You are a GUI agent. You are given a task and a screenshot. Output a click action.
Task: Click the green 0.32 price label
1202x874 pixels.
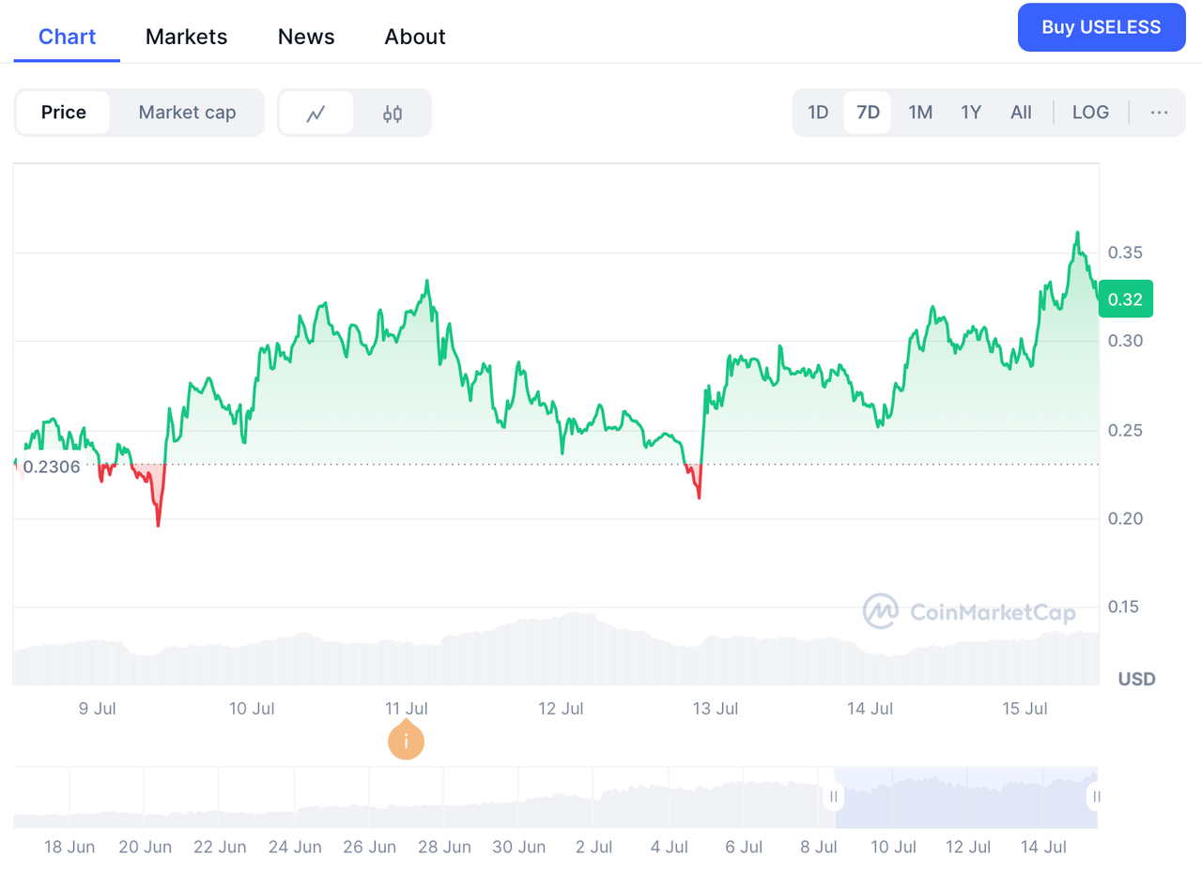tap(1125, 299)
